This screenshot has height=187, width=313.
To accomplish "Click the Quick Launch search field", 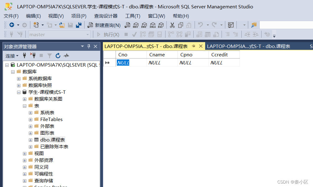I will click(286, 25).
